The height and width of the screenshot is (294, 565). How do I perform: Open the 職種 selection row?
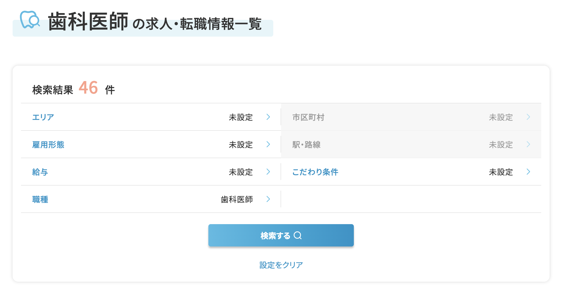(151, 199)
